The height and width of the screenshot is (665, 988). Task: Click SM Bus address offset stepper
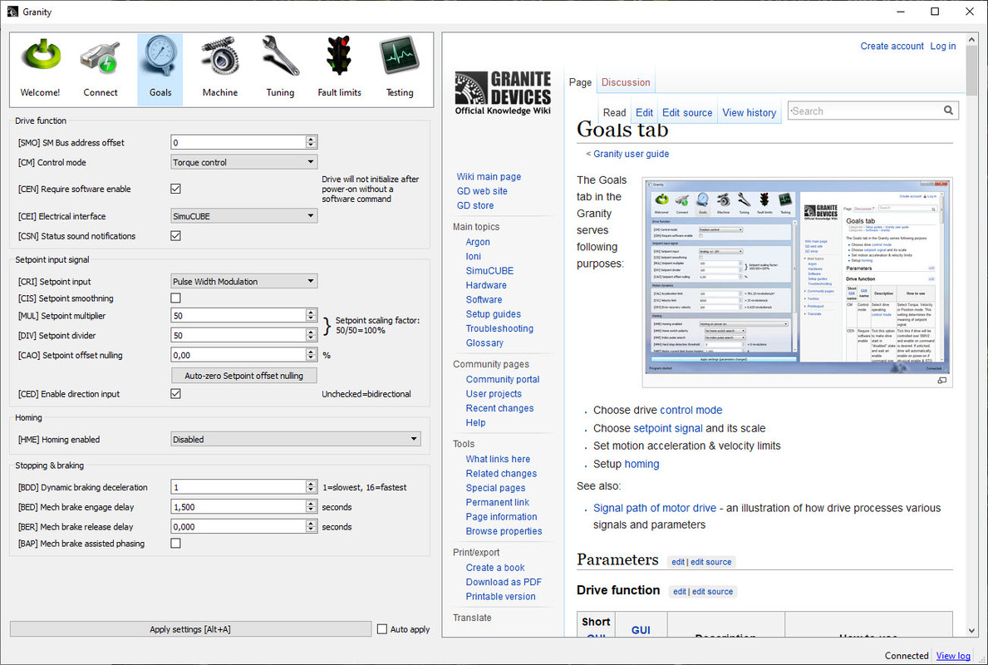(x=311, y=142)
